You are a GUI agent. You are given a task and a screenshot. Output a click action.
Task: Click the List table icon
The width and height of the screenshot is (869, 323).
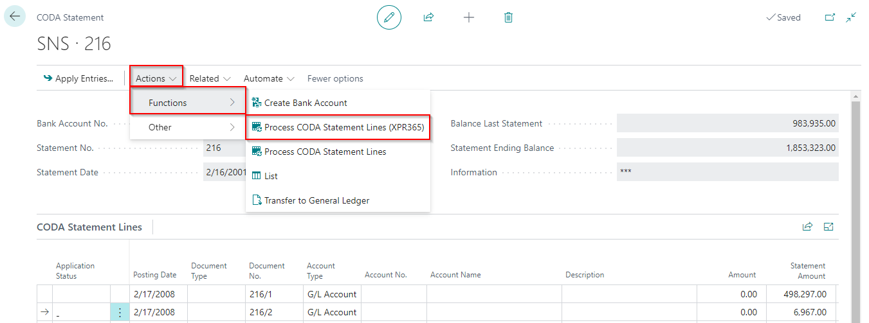pos(257,176)
